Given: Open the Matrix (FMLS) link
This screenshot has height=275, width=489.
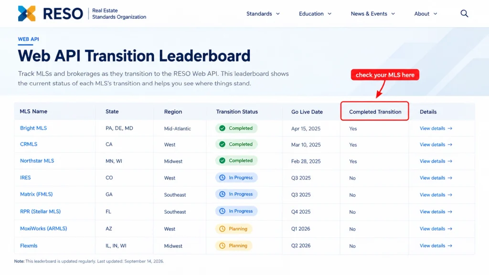Looking at the screenshot, I should pyautogui.click(x=36, y=194).
